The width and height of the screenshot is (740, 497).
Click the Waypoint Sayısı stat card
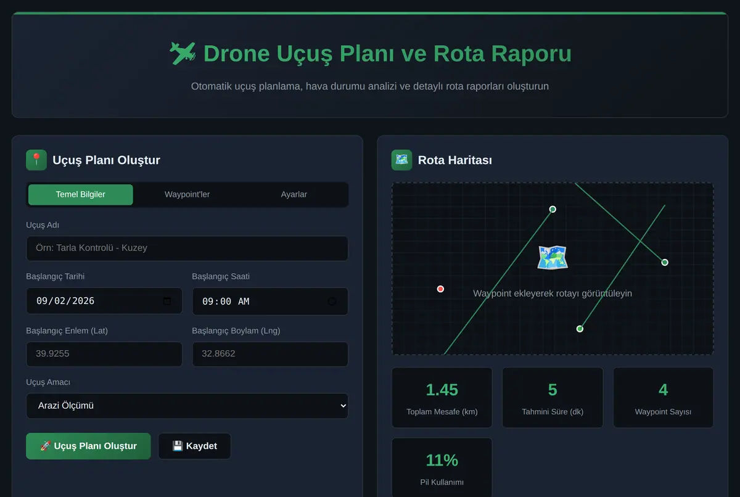point(663,398)
